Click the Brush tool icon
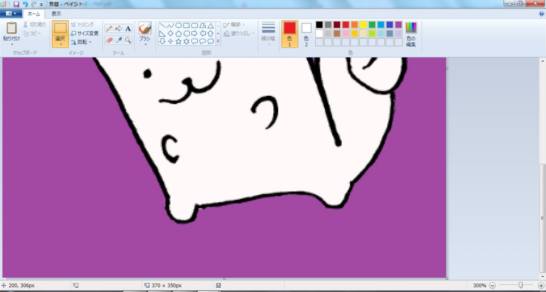 (145, 28)
